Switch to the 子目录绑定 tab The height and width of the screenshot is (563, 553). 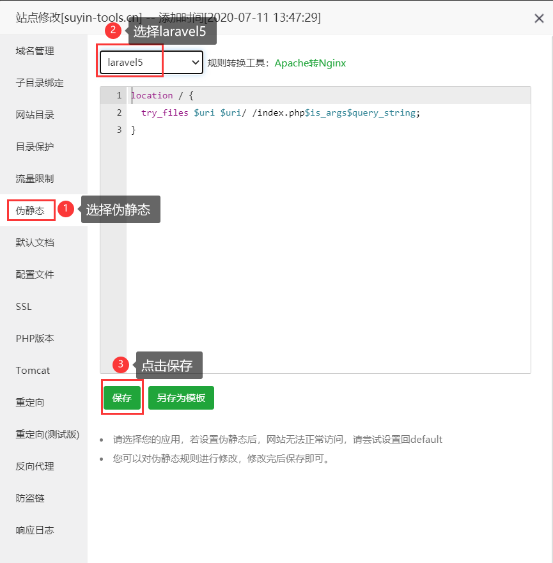click(x=40, y=83)
